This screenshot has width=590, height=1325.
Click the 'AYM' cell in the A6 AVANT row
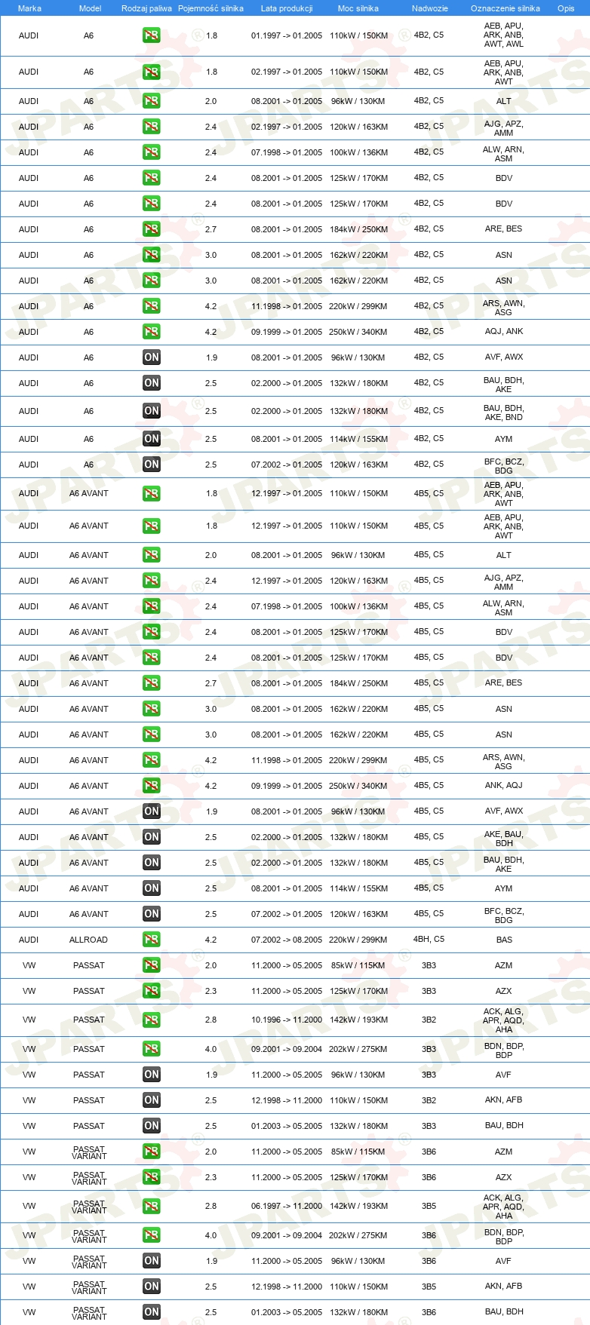(x=503, y=888)
